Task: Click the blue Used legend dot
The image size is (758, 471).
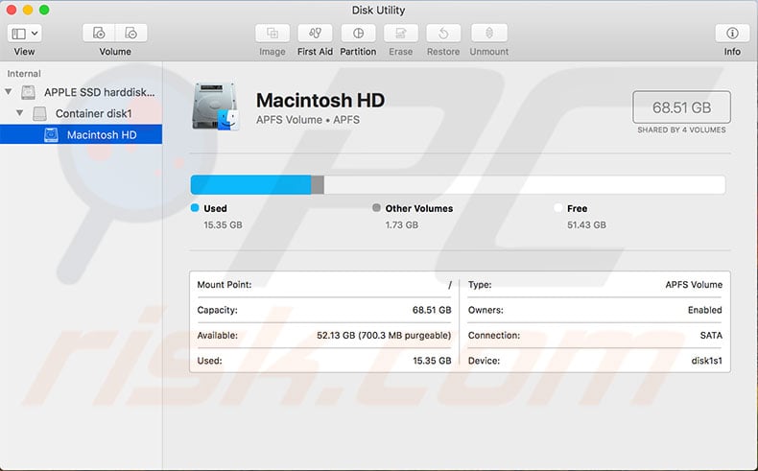Action: pyautogui.click(x=195, y=208)
